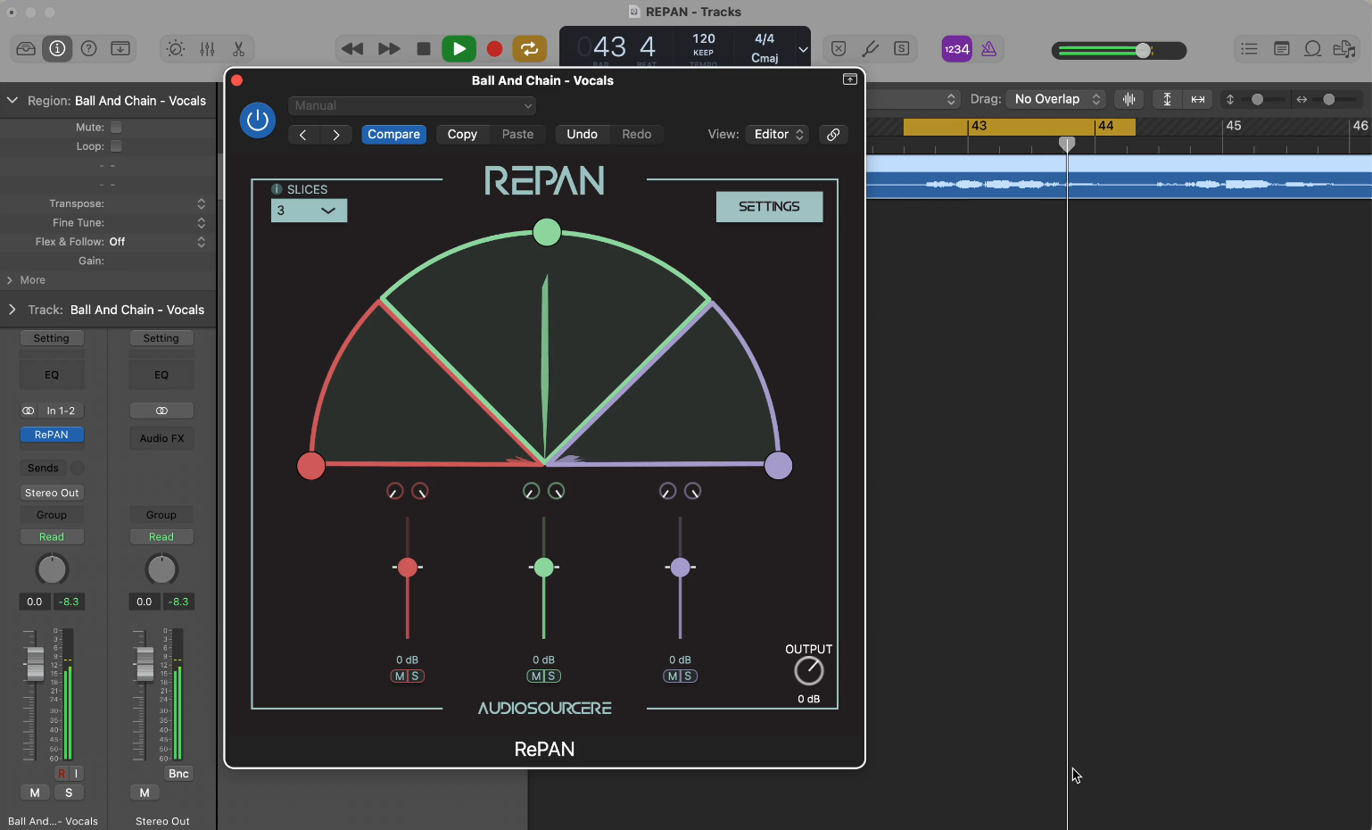Toggle the RePAN plug-in power button
The image size is (1372, 830).
(258, 120)
